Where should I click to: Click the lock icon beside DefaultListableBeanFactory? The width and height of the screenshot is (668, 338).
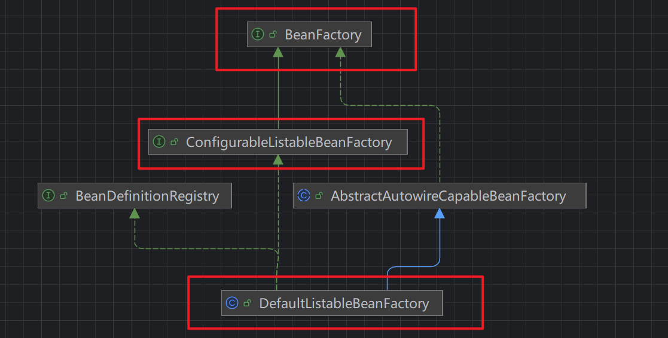click(x=248, y=303)
